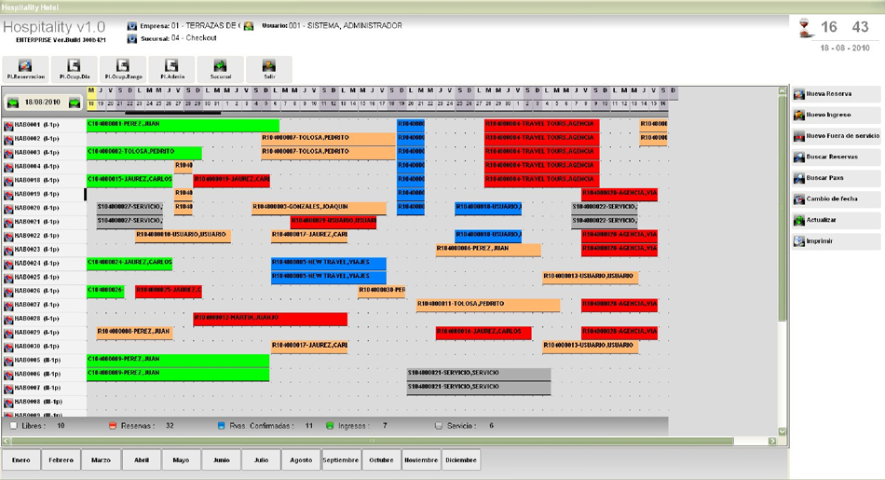This screenshot has width=885, height=480.
Task: Go to previous date with left green arrow
Action: pos(13,103)
